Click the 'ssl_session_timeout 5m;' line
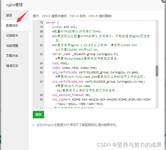166x150 pixels. click(71, 95)
